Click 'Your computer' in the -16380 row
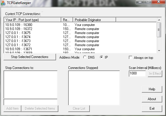Screen dimensions: 166x116 point(85,25)
